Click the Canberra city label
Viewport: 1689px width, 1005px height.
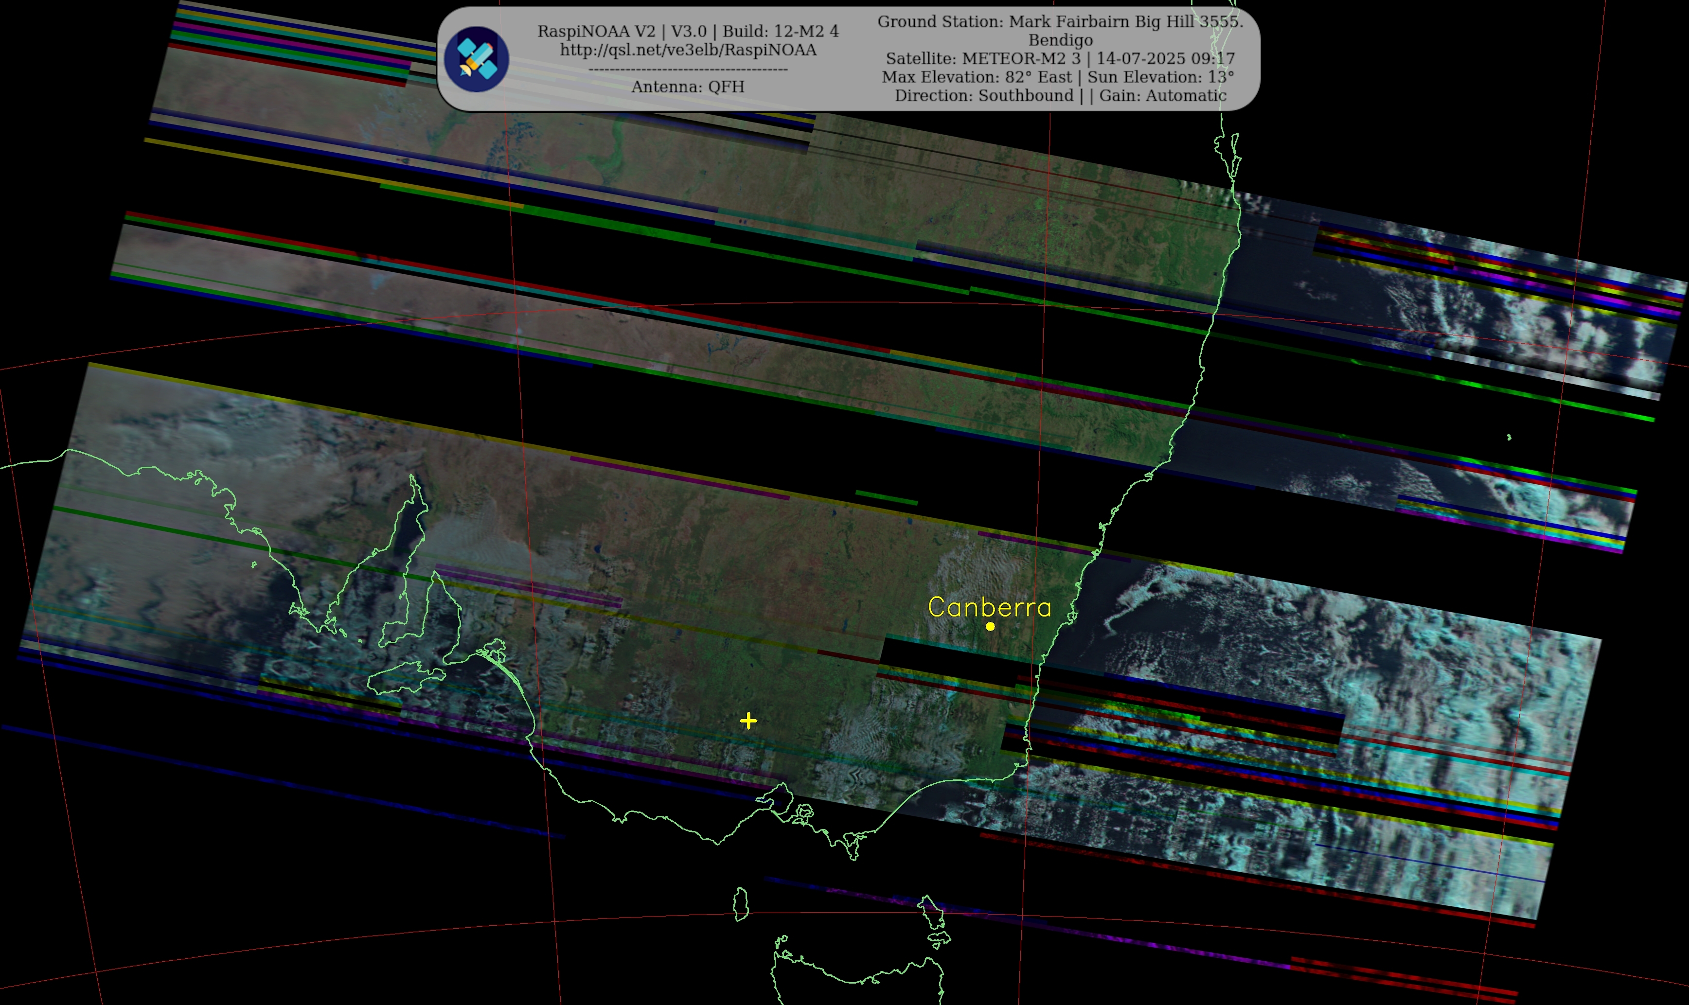[989, 607]
